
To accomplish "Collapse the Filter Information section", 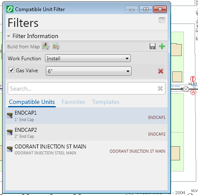I will point(9,36).
